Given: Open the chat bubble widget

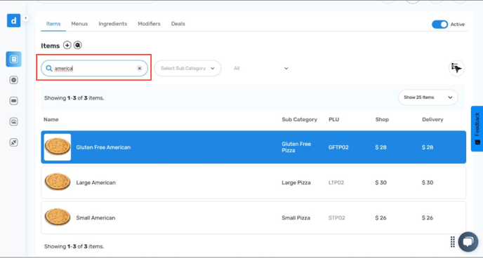Looking at the screenshot, I should click(468, 242).
